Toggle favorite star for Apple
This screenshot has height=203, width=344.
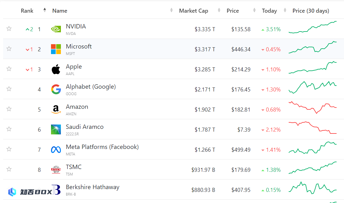tap(9, 69)
